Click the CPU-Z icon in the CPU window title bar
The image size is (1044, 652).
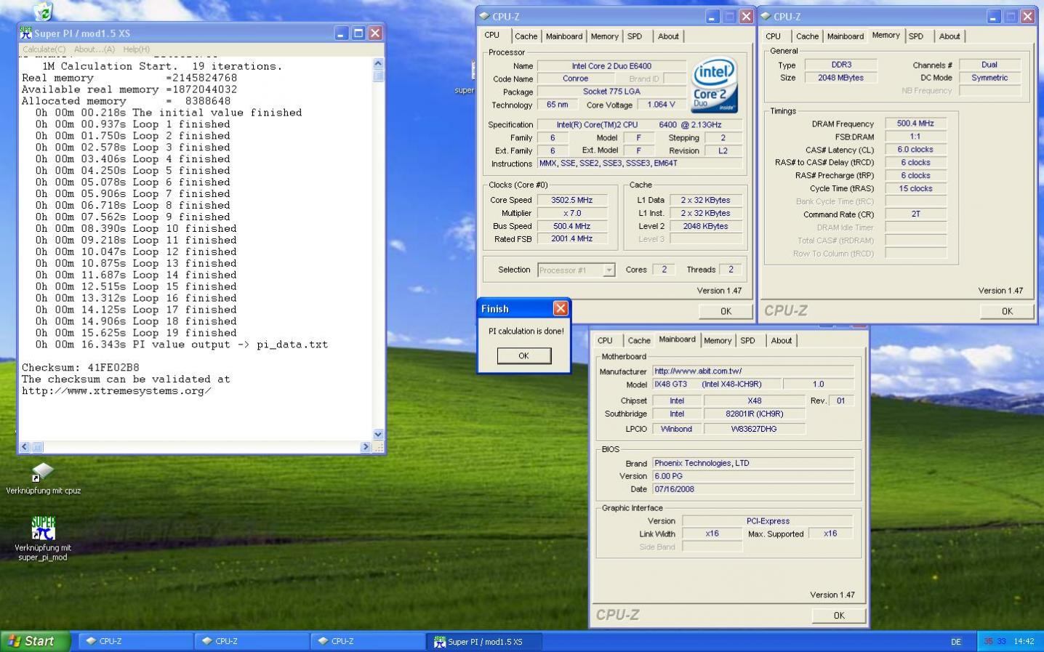[485, 16]
